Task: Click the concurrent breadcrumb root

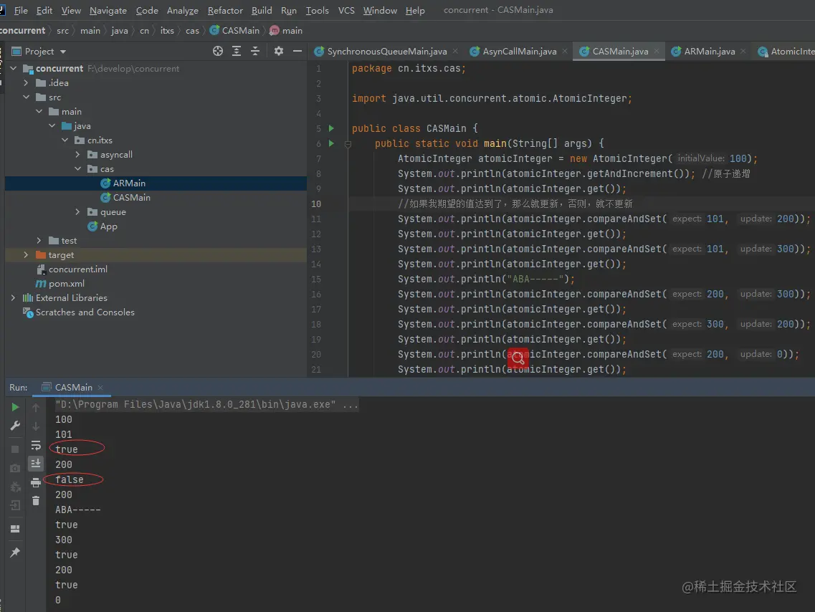Action: (22, 31)
